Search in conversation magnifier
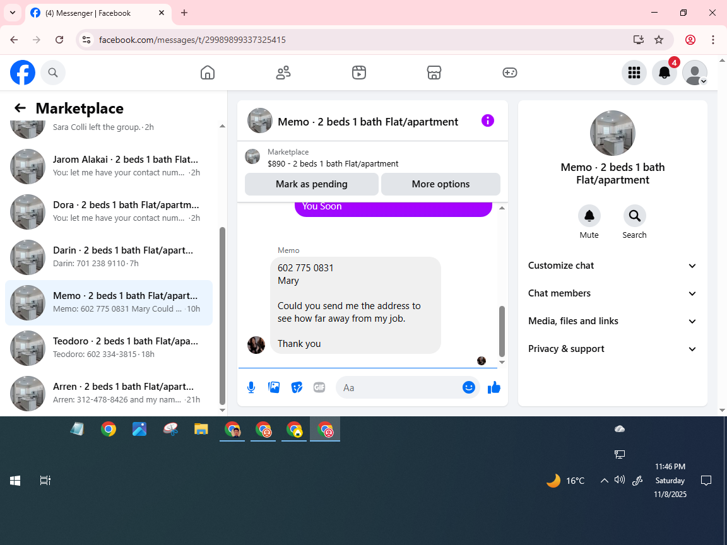 pyautogui.click(x=634, y=216)
